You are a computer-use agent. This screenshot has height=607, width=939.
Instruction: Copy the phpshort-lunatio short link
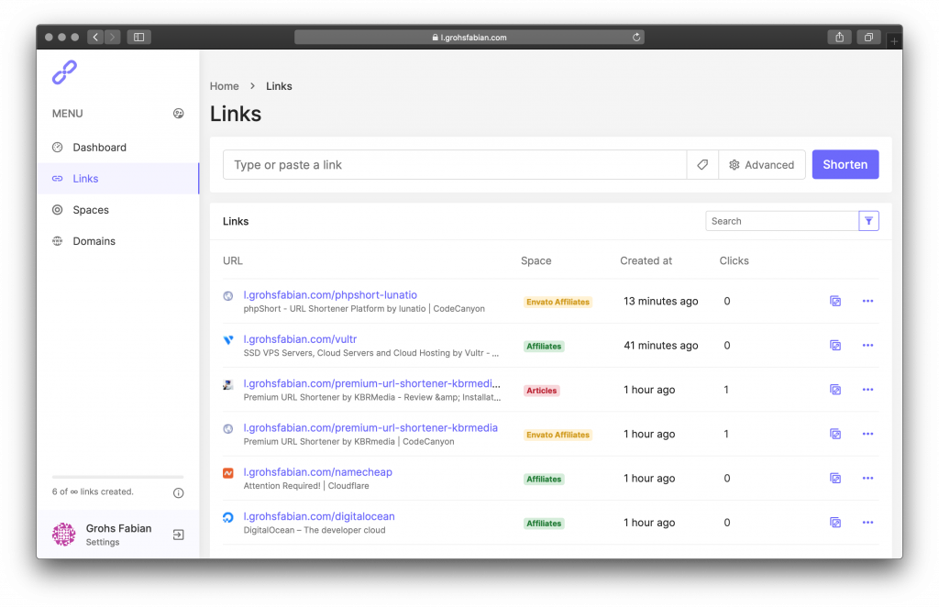click(x=835, y=301)
